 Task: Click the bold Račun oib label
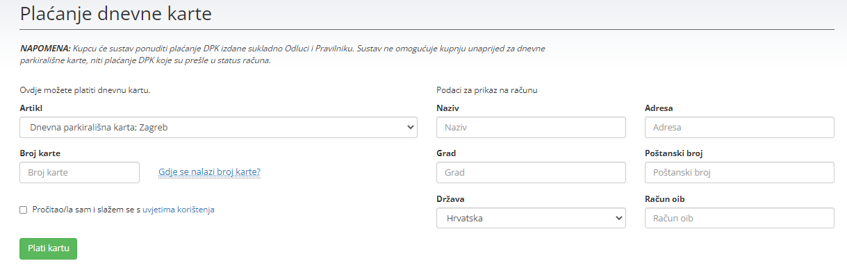point(665,199)
